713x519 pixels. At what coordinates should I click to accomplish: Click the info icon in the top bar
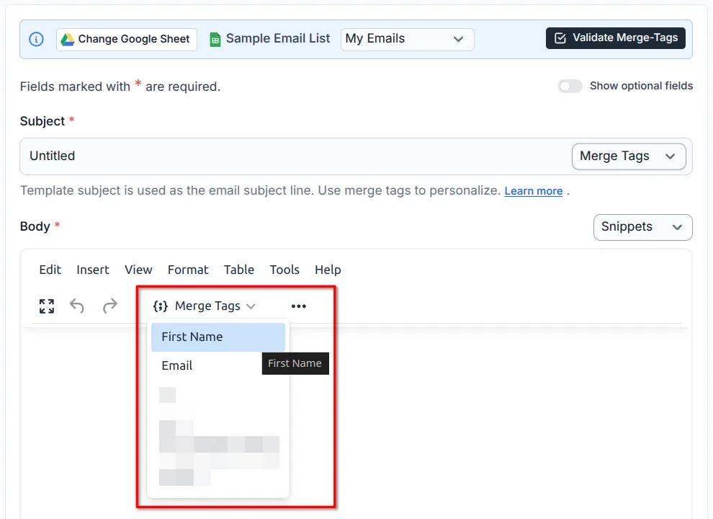(x=36, y=39)
